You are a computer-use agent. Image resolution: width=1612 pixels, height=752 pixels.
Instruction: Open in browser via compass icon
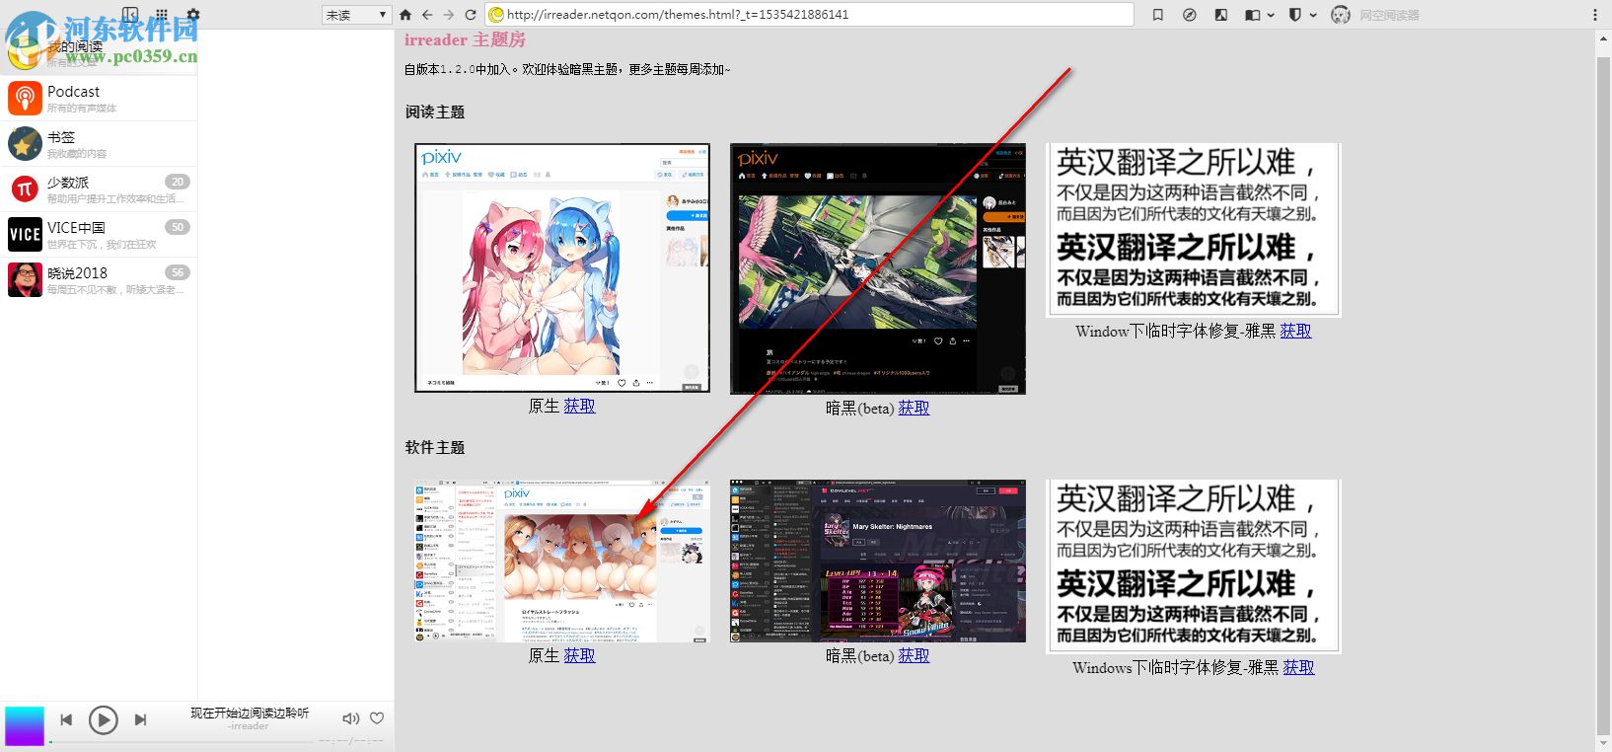pyautogui.click(x=1190, y=15)
